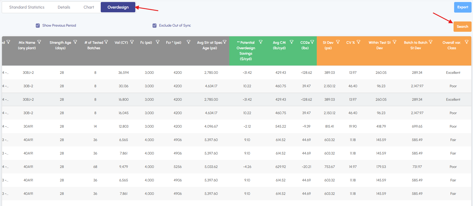Open the Details tab
This screenshot has height=206, width=473.
64,7
